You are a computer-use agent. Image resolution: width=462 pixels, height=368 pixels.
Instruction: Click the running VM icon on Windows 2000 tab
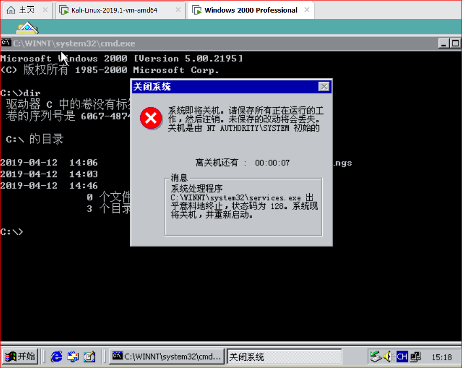[x=197, y=10]
